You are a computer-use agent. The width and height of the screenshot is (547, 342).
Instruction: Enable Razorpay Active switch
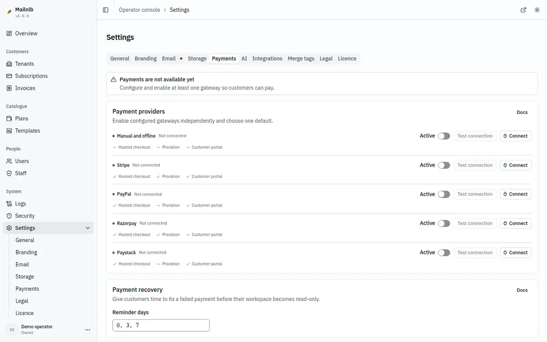[444, 223]
